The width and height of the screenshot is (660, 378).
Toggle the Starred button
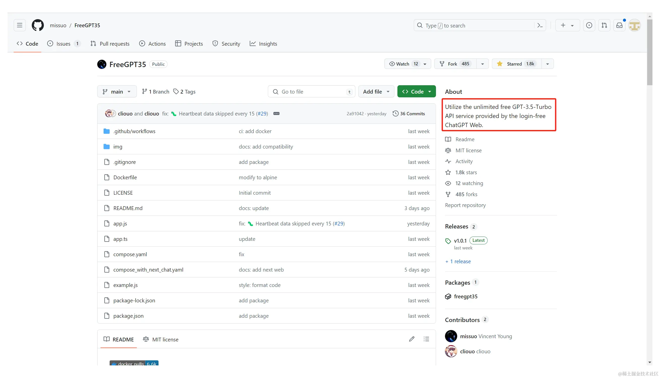coord(516,64)
